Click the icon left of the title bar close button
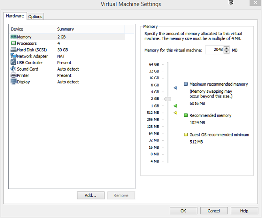The height and width of the screenshot is (218, 262). [231, 2]
